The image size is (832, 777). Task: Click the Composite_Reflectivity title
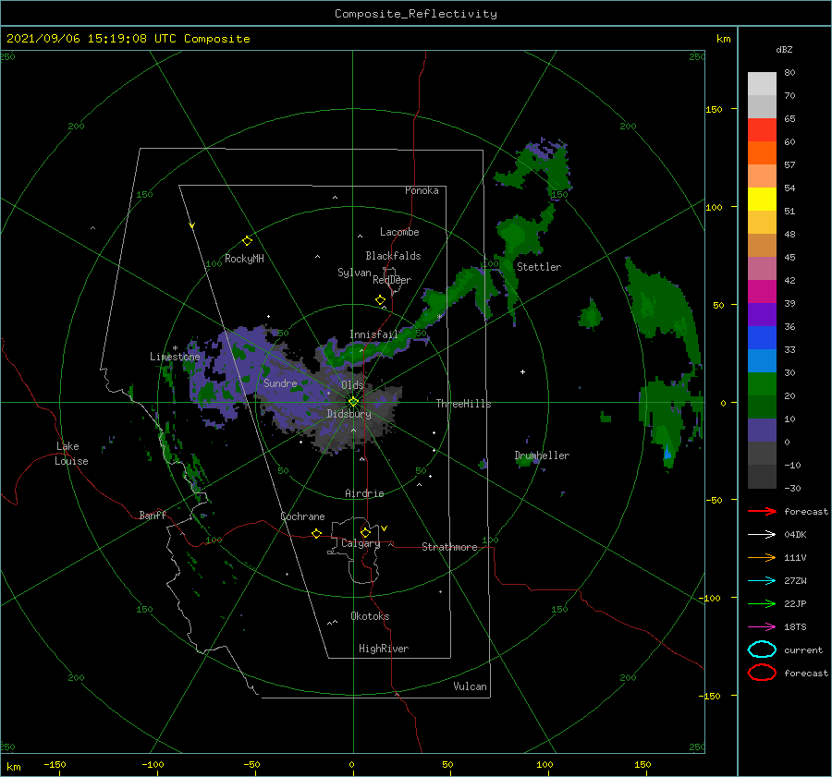pyautogui.click(x=416, y=14)
